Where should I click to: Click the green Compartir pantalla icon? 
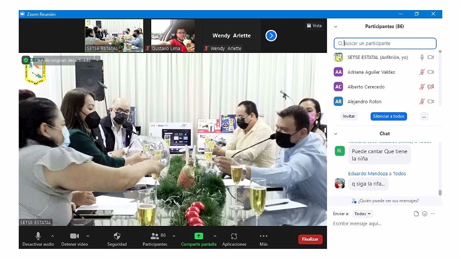coord(198,236)
